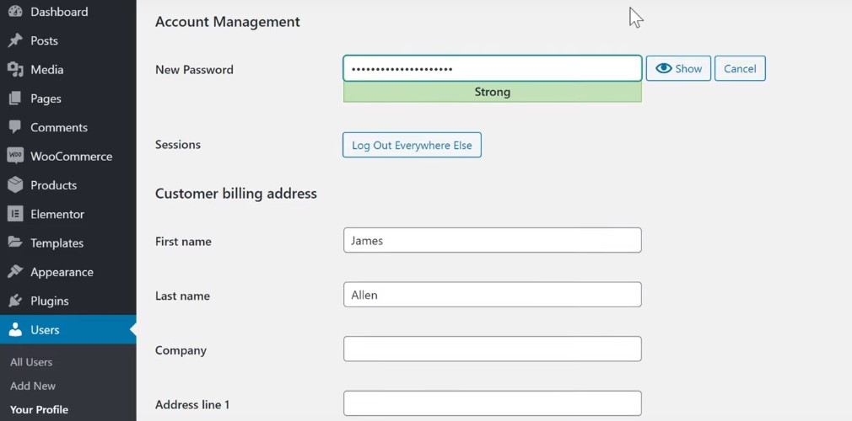The width and height of the screenshot is (852, 421).
Task: Select Add New under Users
Action: click(x=33, y=386)
